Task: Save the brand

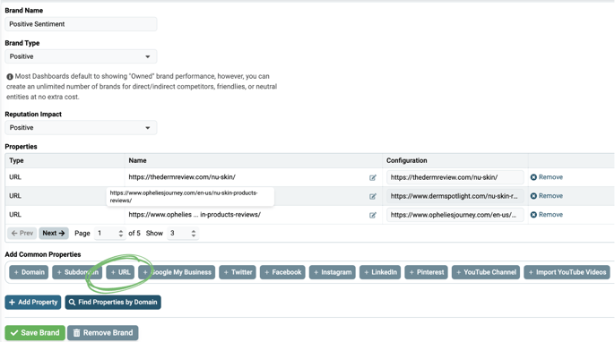Action: click(x=35, y=332)
